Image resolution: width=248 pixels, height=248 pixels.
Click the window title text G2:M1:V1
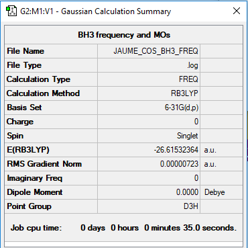37,11
